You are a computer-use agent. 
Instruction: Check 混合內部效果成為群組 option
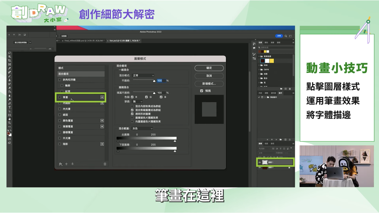click(132, 106)
